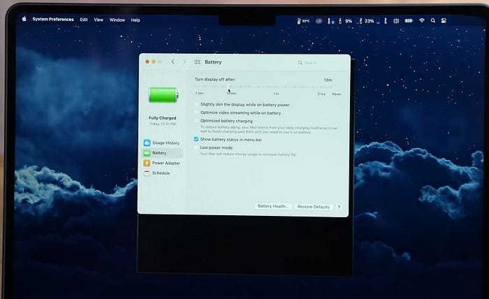Click the Turn display off after label
489x299 pixels.
pyautogui.click(x=215, y=79)
